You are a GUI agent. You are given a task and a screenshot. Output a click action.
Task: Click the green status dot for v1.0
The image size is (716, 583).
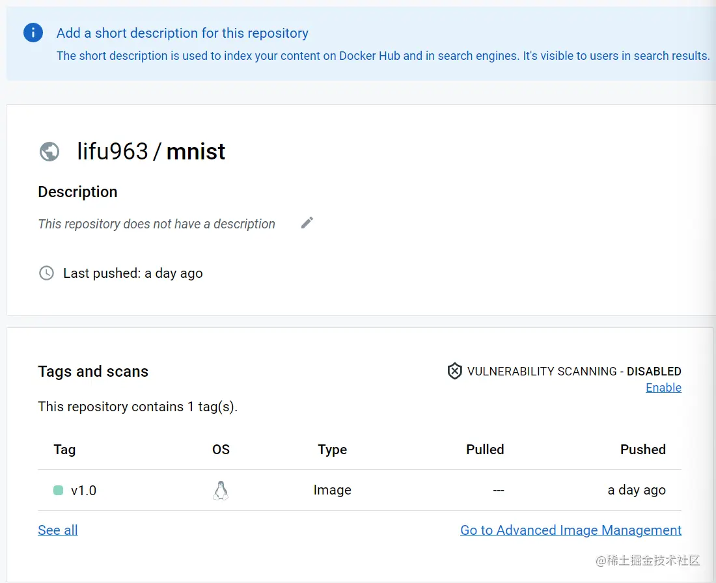click(58, 491)
